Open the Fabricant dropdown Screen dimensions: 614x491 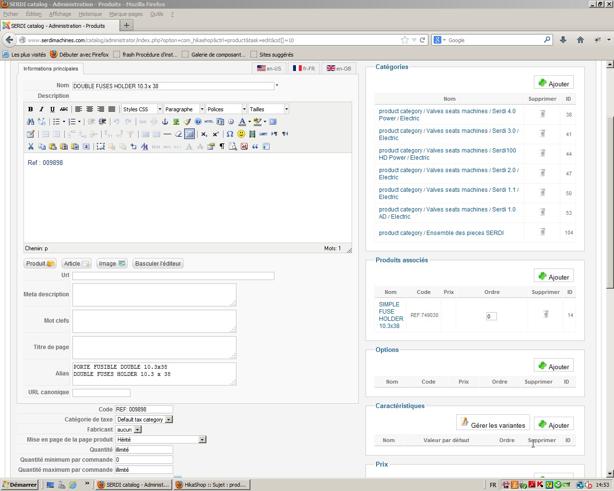click(x=129, y=430)
